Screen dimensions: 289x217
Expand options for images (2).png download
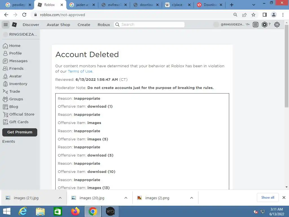[192, 198]
